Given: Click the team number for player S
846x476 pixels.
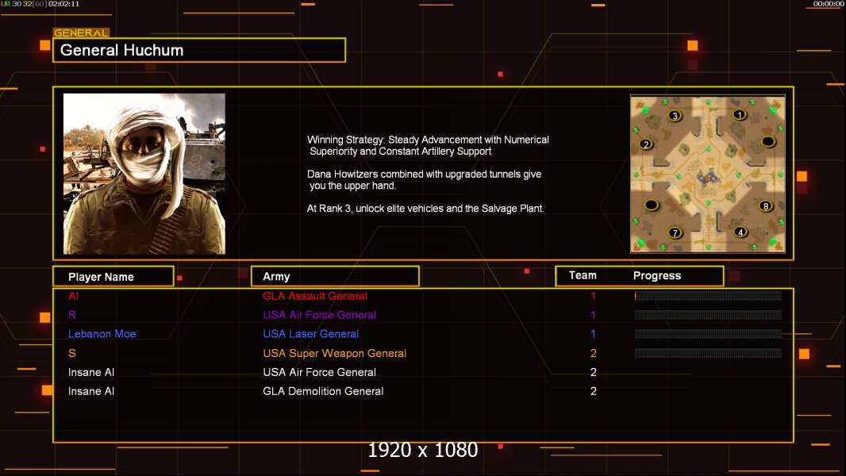Looking at the screenshot, I should [x=593, y=353].
